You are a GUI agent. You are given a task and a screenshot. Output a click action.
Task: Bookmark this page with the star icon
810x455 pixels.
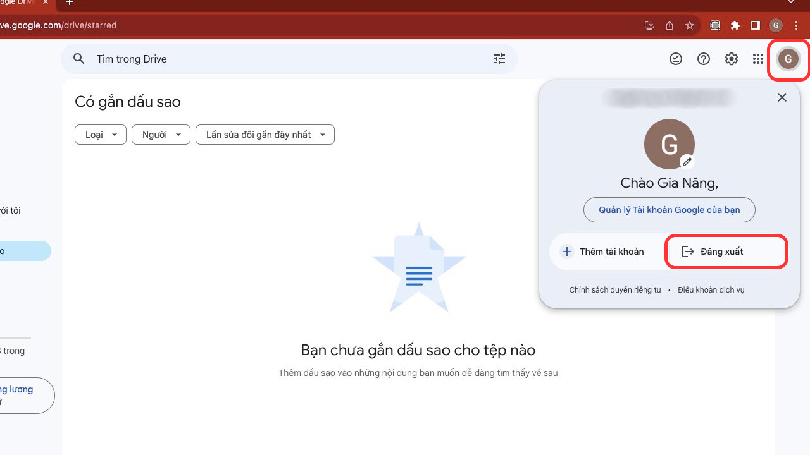click(690, 26)
